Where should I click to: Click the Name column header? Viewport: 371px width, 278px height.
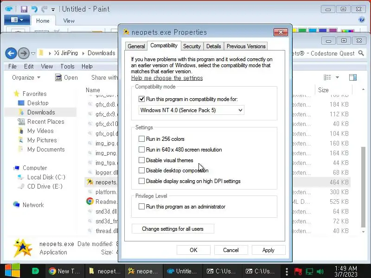tap(93, 90)
